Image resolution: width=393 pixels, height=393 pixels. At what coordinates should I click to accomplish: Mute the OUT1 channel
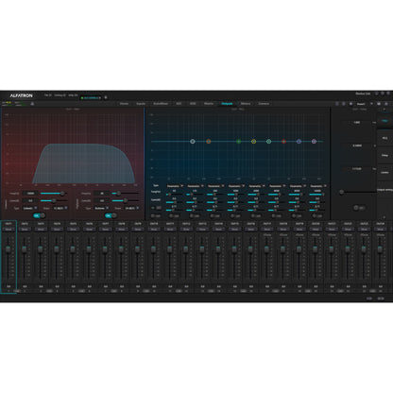coord(9,230)
